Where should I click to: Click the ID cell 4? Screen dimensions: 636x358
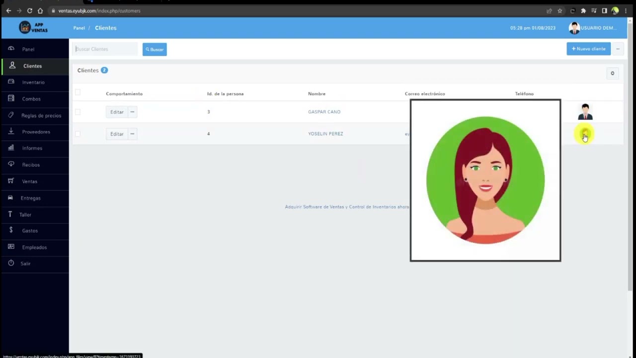209,134
